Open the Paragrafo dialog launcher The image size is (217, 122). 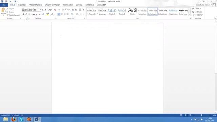(x=84, y=18)
